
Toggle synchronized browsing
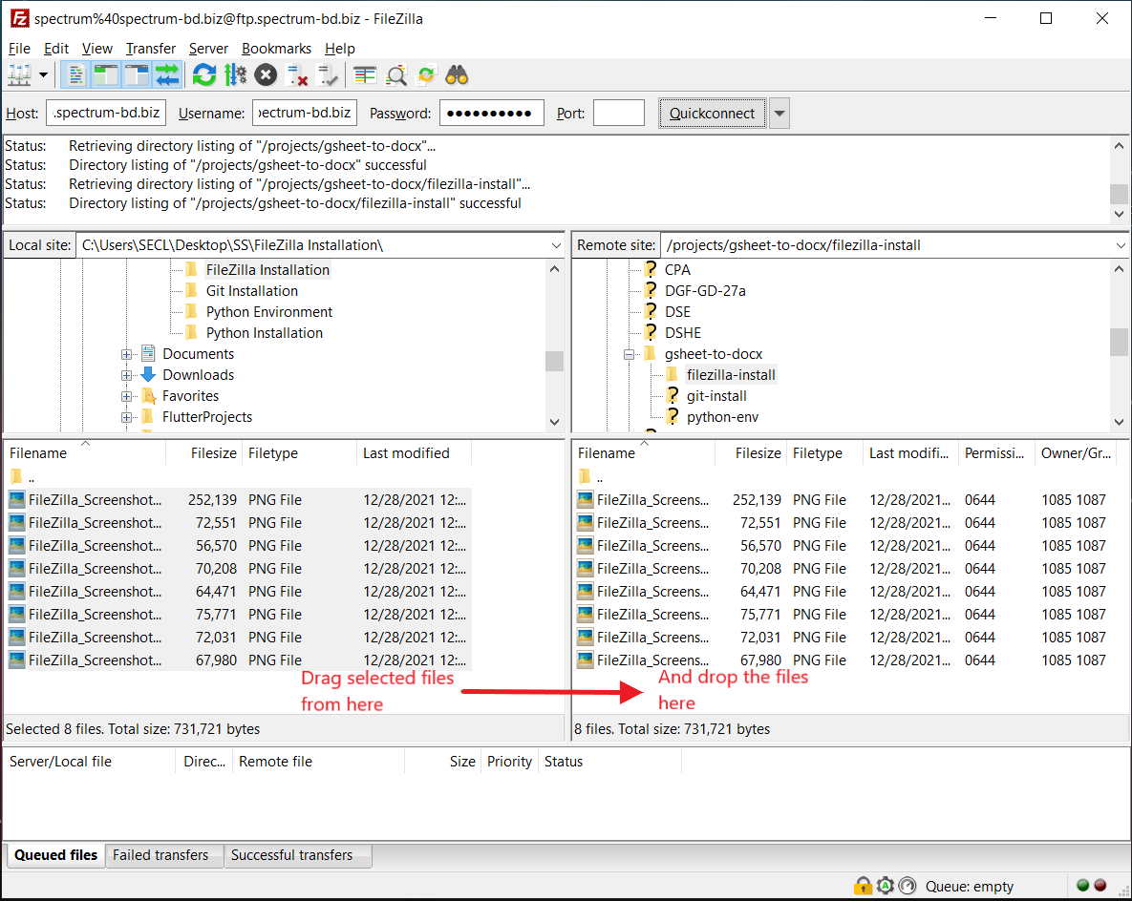pyautogui.click(x=427, y=75)
